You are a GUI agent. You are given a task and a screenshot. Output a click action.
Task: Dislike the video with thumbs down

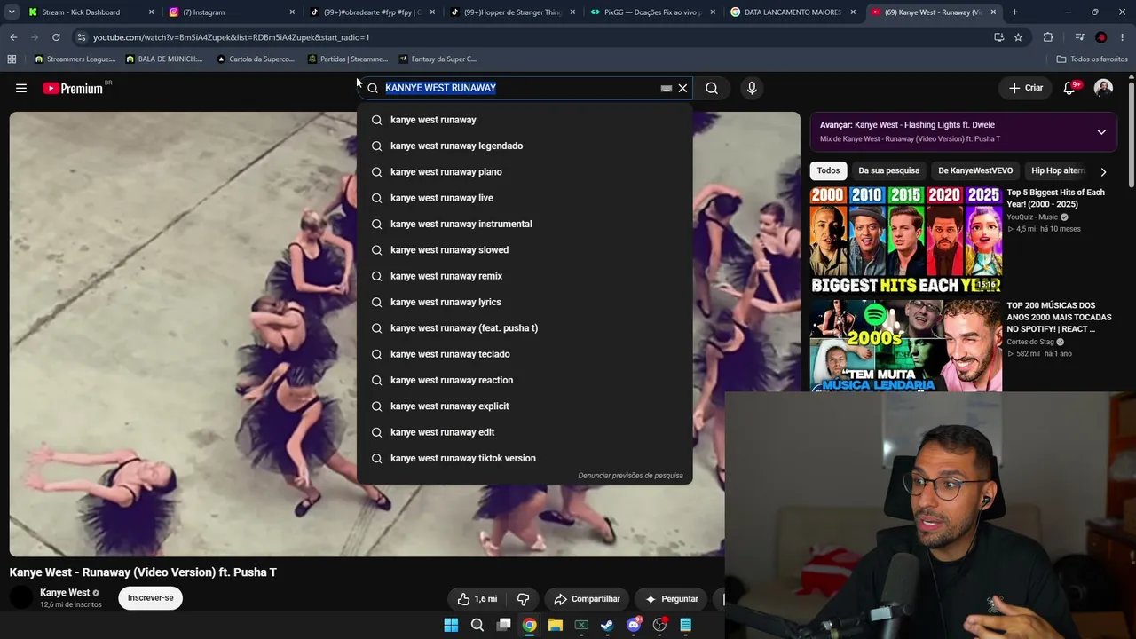coord(524,599)
